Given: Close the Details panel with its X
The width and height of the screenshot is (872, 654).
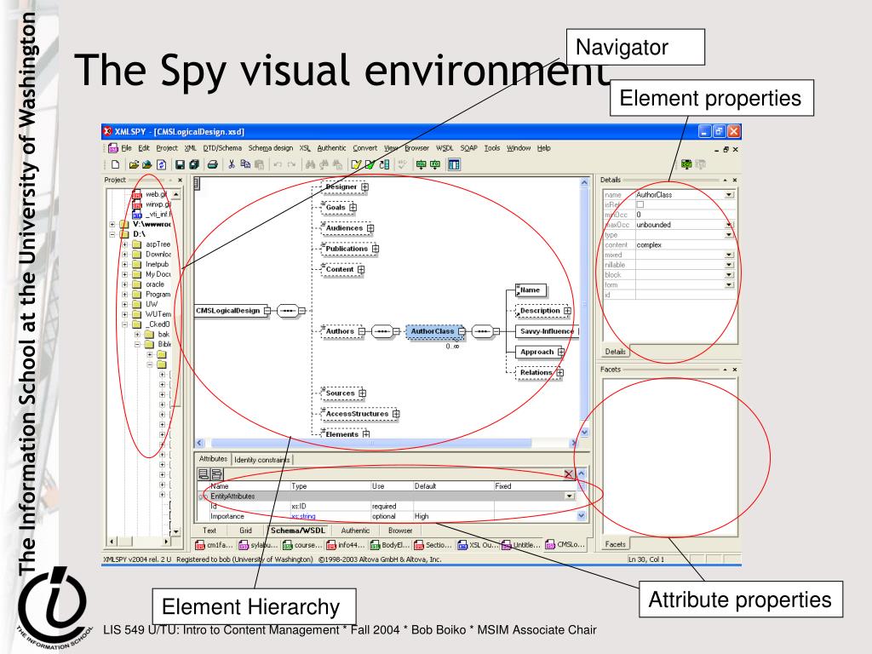Looking at the screenshot, I should [735, 181].
